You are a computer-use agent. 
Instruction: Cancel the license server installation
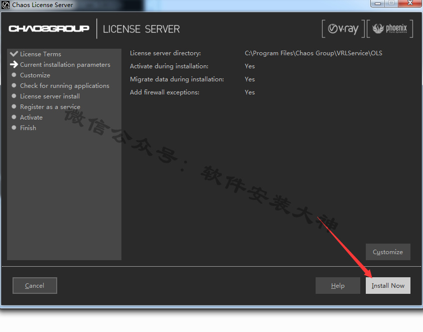click(x=35, y=285)
